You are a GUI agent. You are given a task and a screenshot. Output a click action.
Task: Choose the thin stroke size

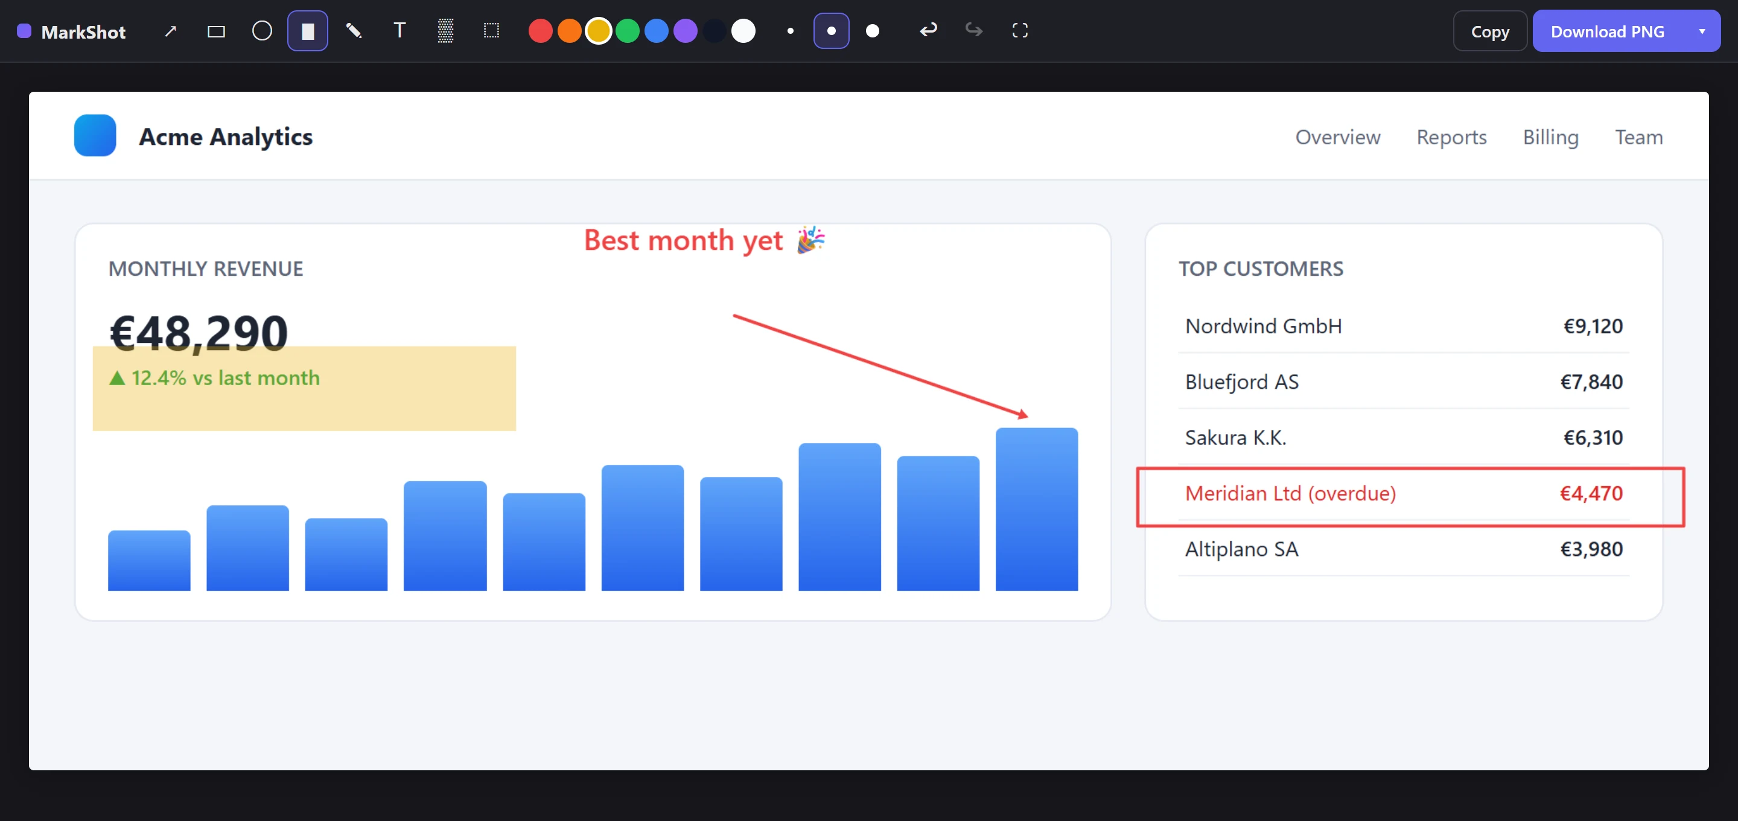[790, 31]
